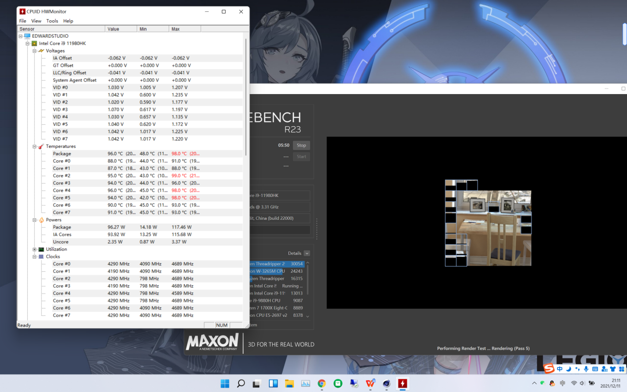Click the Value column header
627x392 pixels.
pos(121,29)
